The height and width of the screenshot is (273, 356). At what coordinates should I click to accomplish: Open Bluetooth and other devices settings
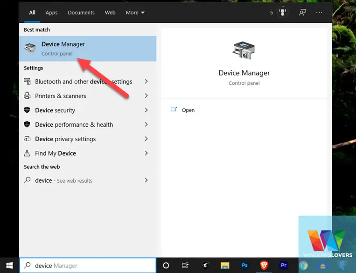click(88, 82)
